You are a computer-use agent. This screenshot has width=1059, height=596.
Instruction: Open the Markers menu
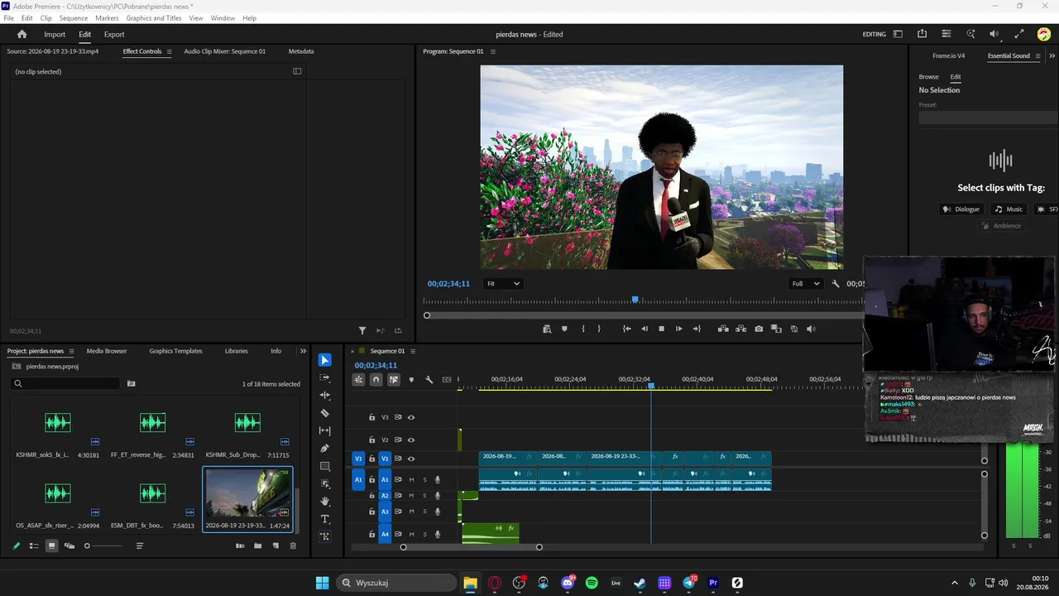tap(107, 18)
